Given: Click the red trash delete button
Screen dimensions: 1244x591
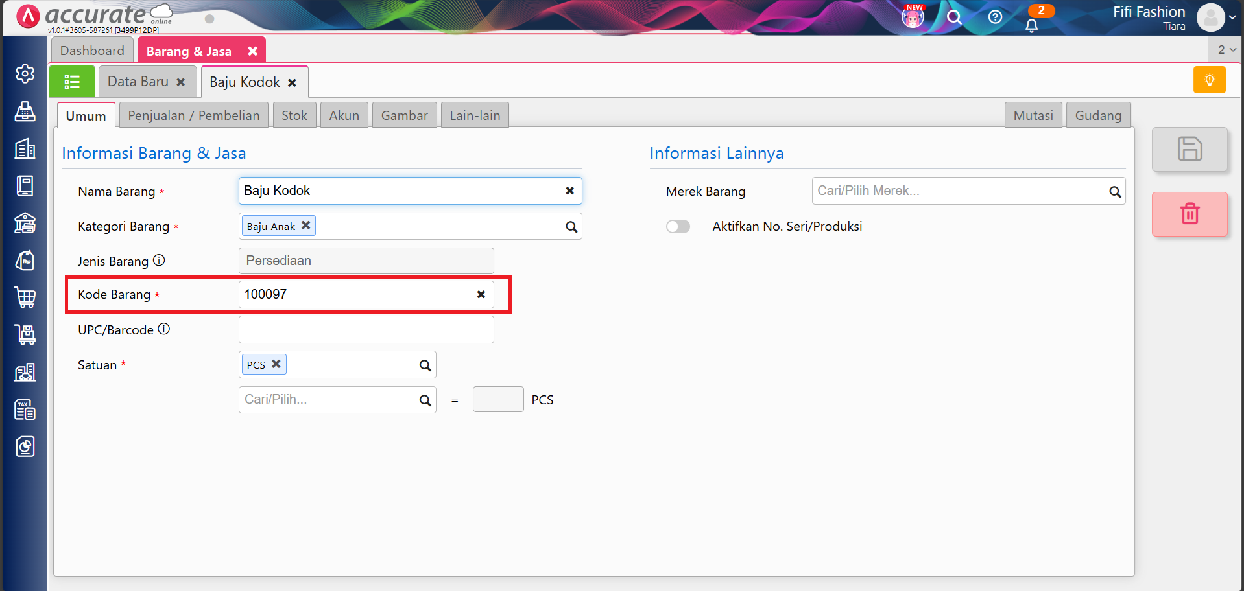Looking at the screenshot, I should pos(1189,214).
